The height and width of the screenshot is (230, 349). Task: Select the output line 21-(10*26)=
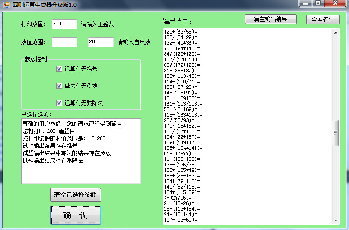pyautogui.click(x=179, y=204)
